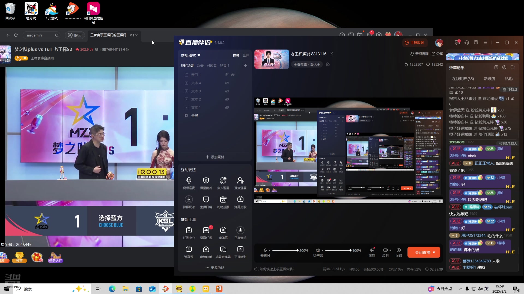Viewport: 524px width, 294px height.
Task: Open 弹幕玩法 danmaku games
Action: point(189,202)
